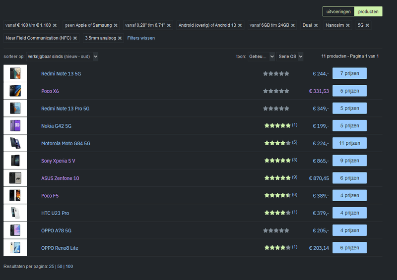Open the Redmi Note 13 Pro 5G link
The width and height of the screenshot is (397, 280).
66,109
